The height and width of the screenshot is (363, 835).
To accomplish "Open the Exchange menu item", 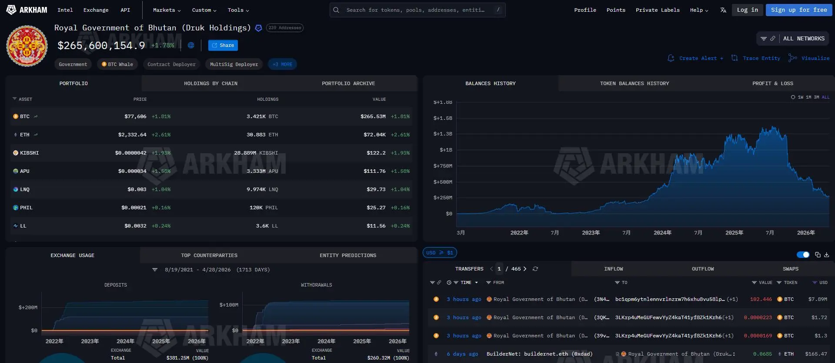I will coord(96,10).
